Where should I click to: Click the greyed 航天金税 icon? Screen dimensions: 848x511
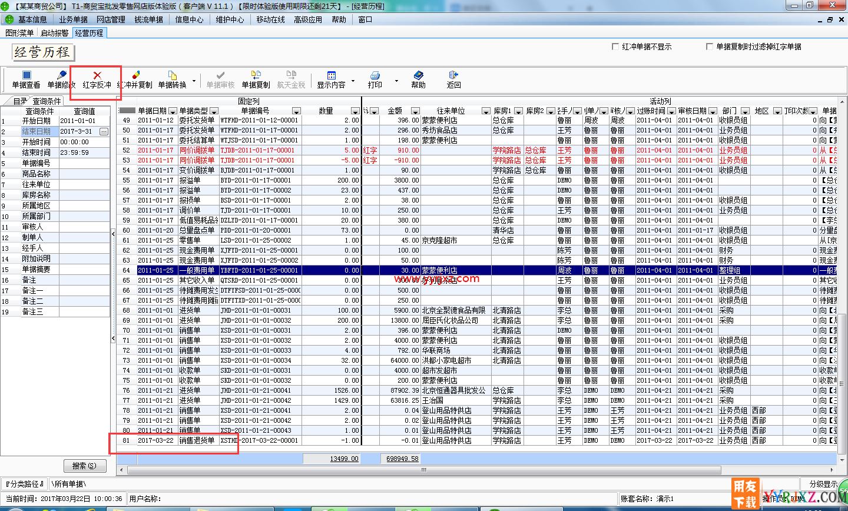pyautogui.click(x=291, y=75)
